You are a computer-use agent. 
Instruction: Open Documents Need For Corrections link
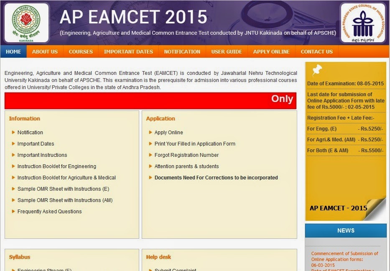[x=216, y=178]
